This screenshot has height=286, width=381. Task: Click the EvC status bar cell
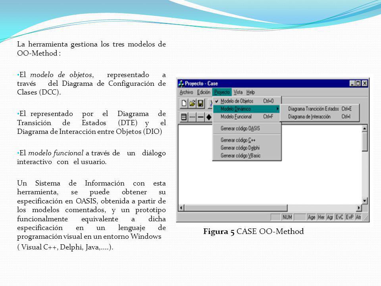339,217
